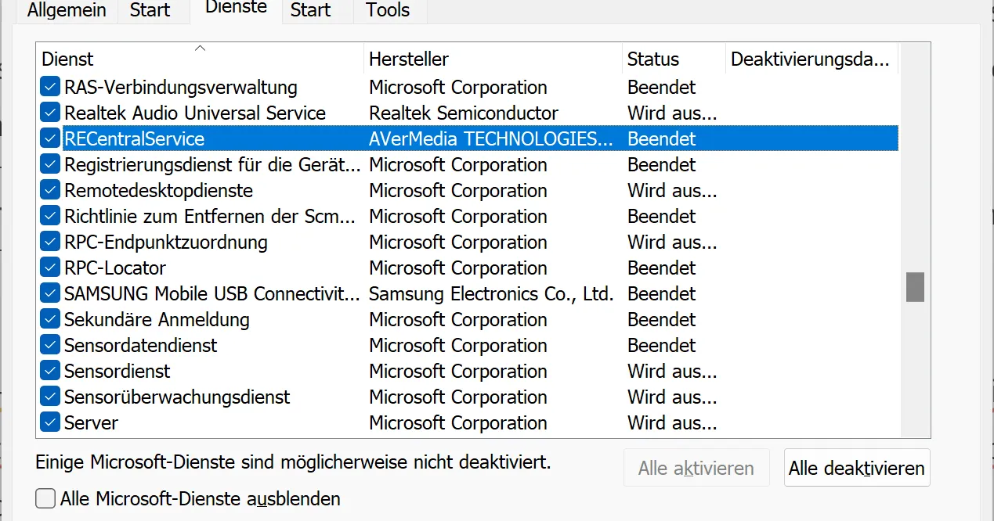Image resolution: width=994 pixels, height=521 pixels.
Task: Select the Sensordienst service name
Action: point(117,371)
